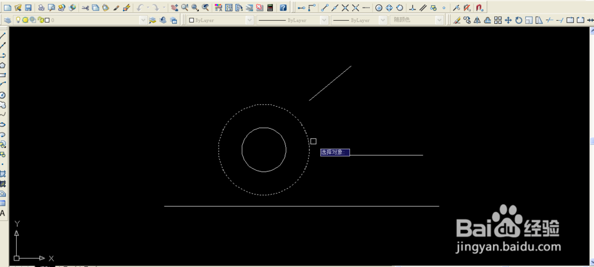This screenshot has width=594, height=267.
Task: Toggle layer 0 lock padlock icon
Action: click(x=40, y=20)
